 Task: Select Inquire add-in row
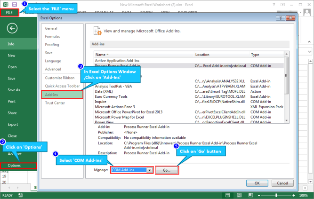189,102
